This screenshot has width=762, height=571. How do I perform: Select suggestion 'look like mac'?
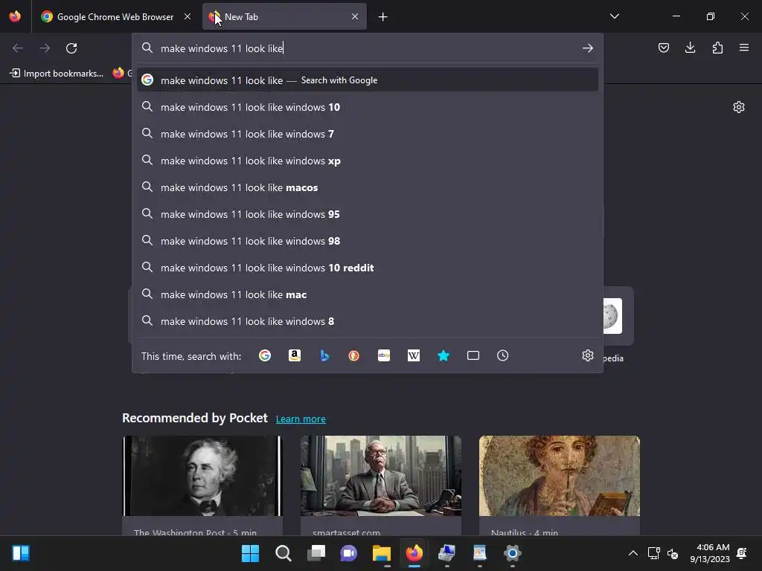368,294
